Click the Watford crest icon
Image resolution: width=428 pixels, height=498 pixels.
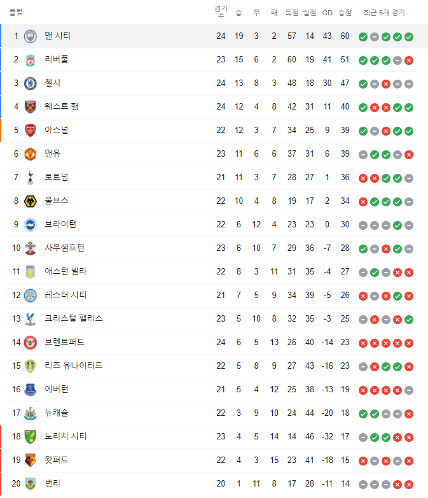click(31, 460)
